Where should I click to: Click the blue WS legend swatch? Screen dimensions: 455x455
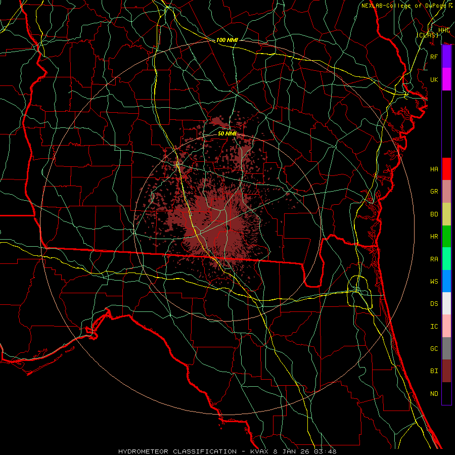(446, 281)
